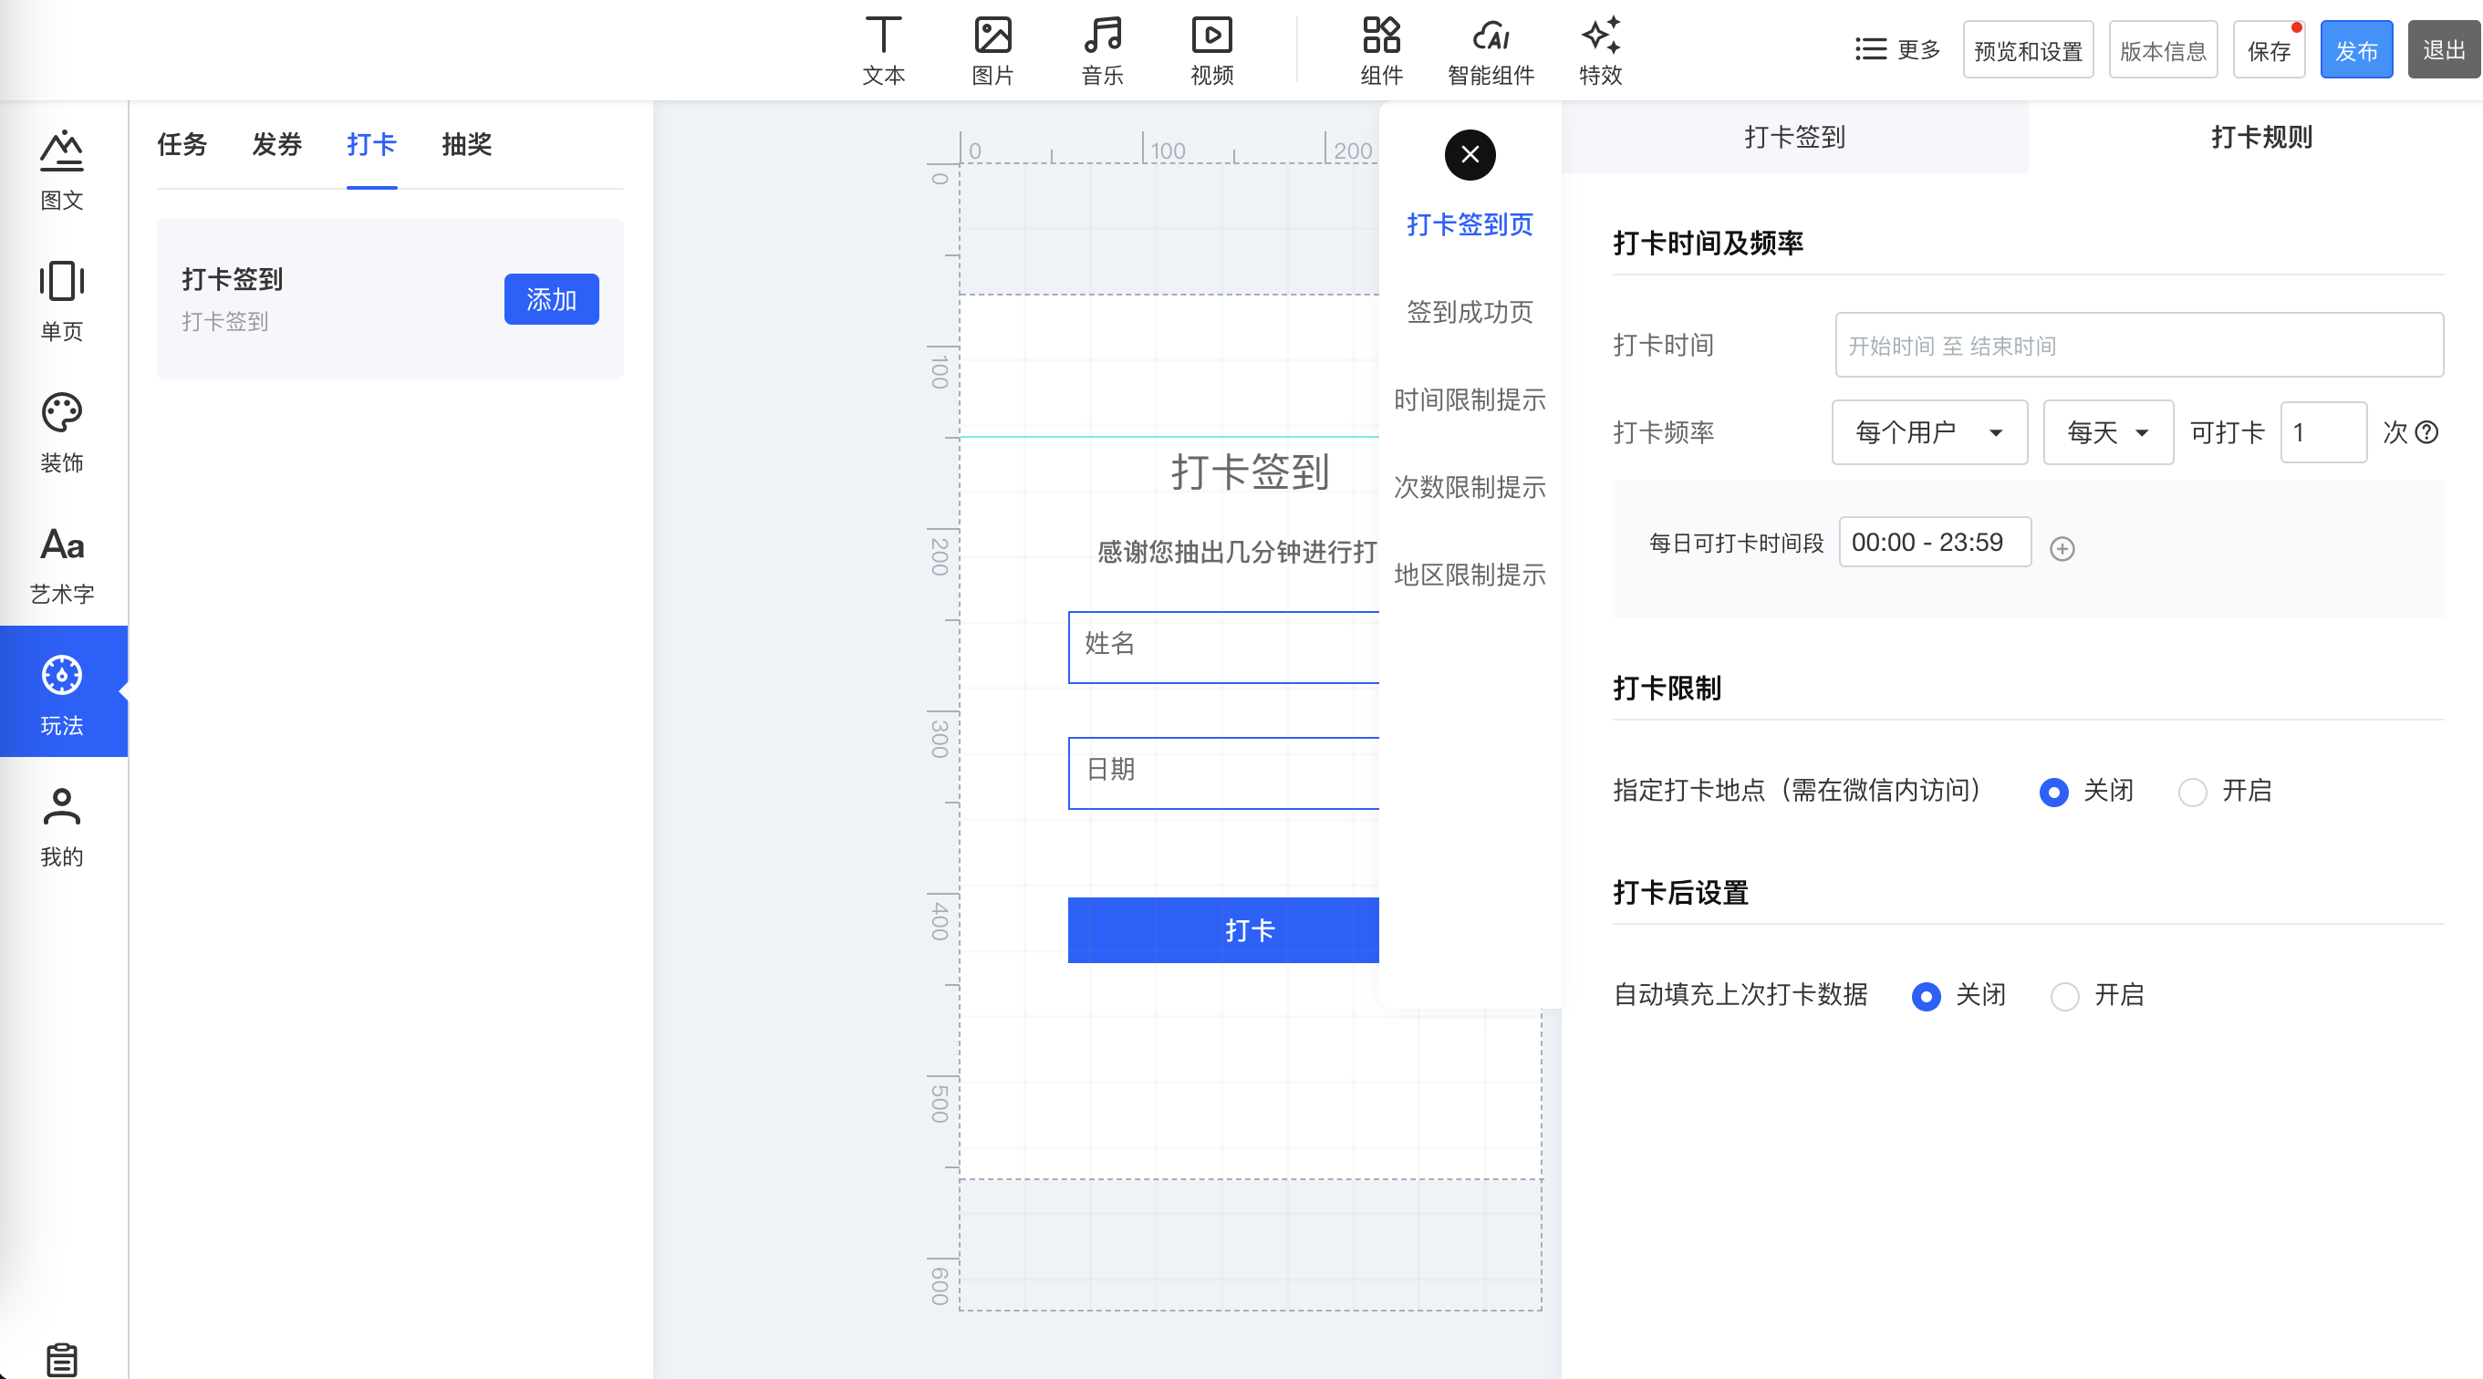Switch to the 抽奖 tab
This screenshot has height=1379, width=2483.
click(466, 144)
